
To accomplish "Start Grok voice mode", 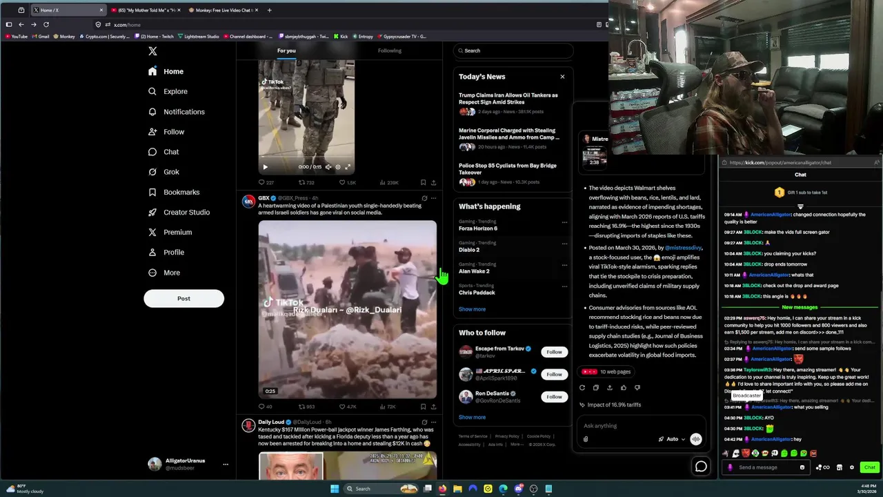I will click(x=696, y=439).
